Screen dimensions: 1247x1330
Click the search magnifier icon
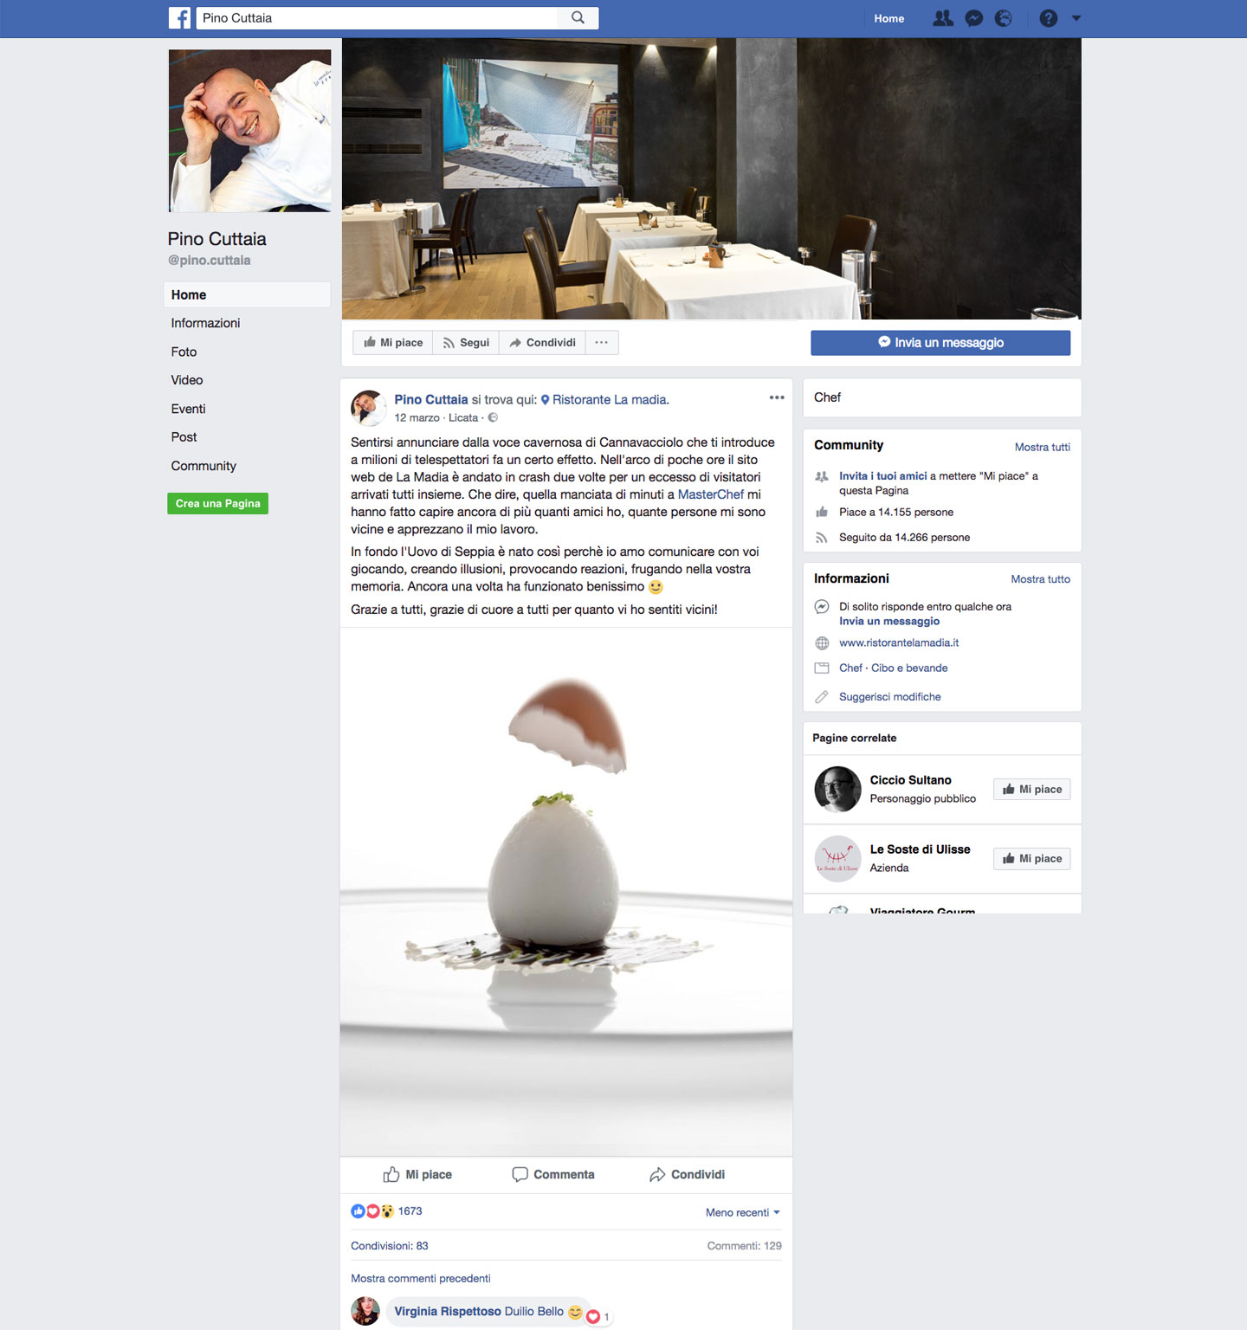[x=578, y=18]
